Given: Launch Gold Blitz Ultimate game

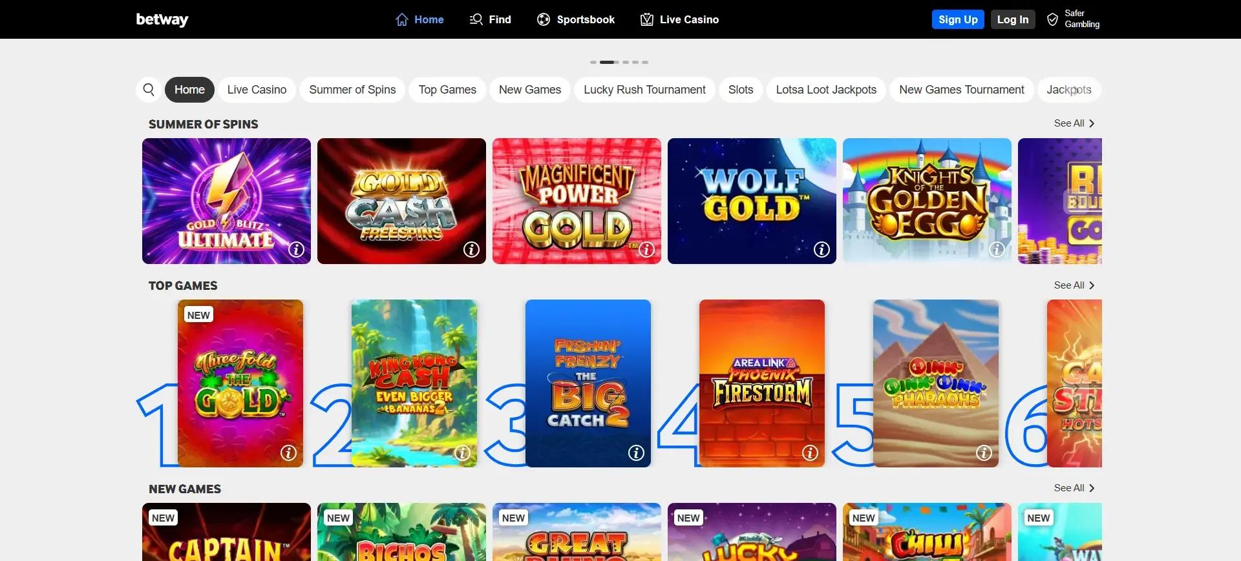Looking at the screenshot, I should pyautogui.click(x=226, y=201).
